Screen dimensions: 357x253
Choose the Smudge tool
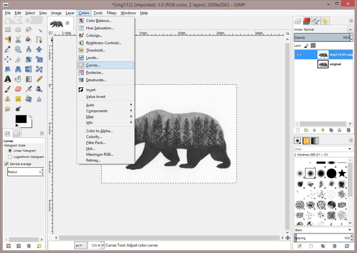click(8, 109)
